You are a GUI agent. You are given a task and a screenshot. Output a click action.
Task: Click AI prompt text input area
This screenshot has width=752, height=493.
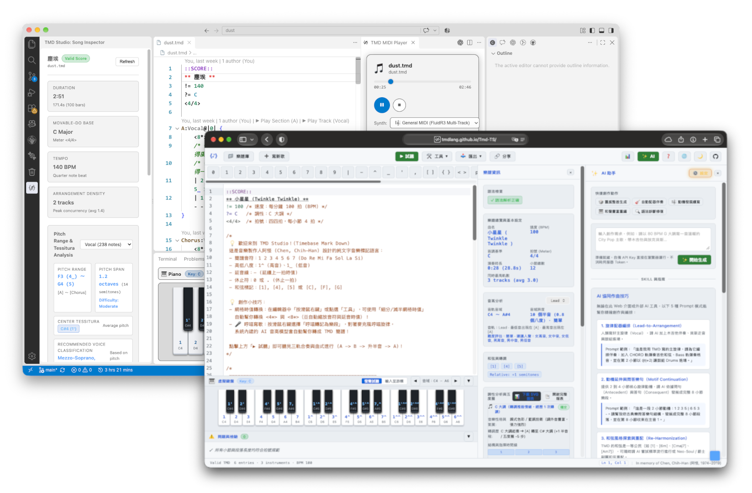point(652,239)
